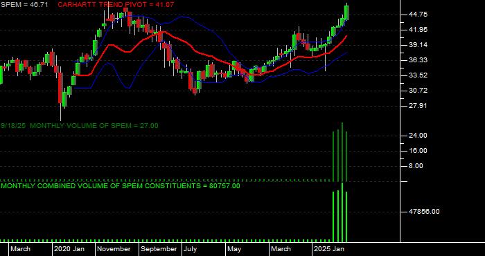Jump to the September time axis marker
Screen dimensions: 485x256
pyautogui.click(x=159, y=249)
